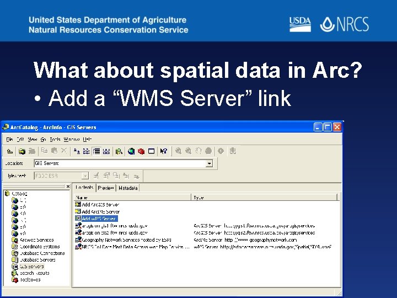Select NRCS Data Mart Web Map Service entry

[x=132, y=247]
